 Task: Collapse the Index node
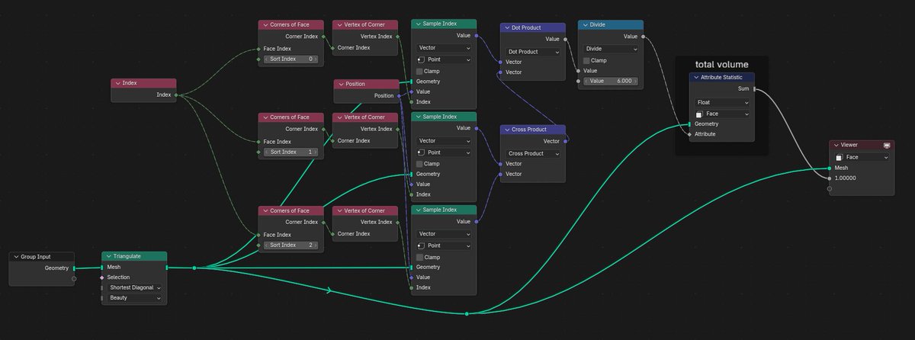click(x=117, y=83)
